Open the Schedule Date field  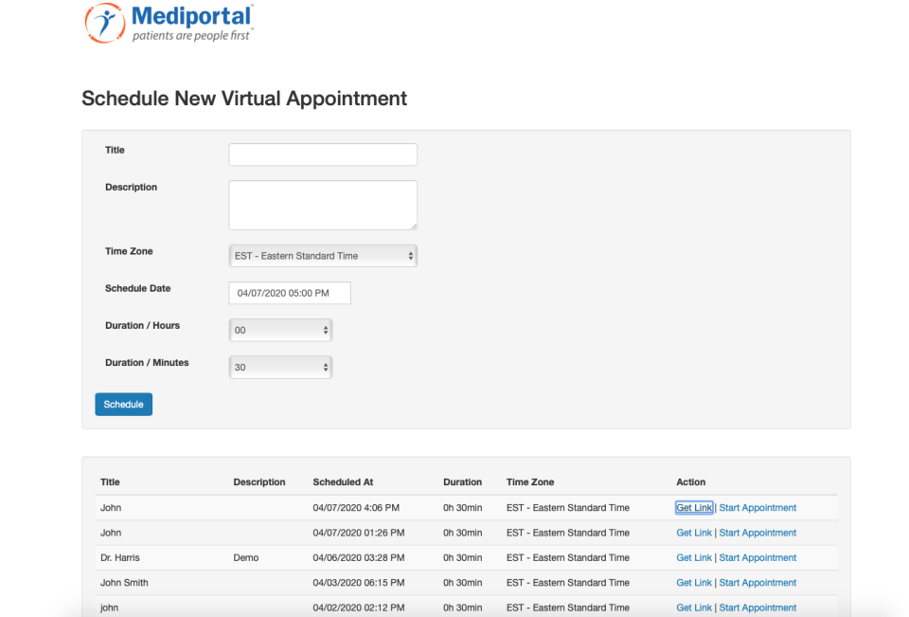[x=289, y=293]
